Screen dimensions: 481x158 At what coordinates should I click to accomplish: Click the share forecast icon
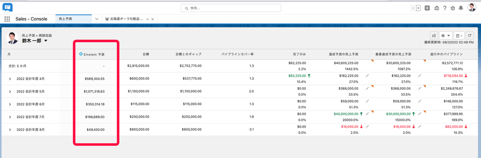[434, 35]
